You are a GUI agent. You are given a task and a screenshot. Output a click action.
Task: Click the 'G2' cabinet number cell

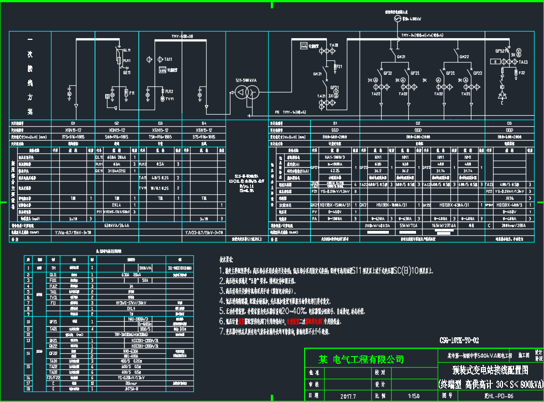tap(116, 123)
